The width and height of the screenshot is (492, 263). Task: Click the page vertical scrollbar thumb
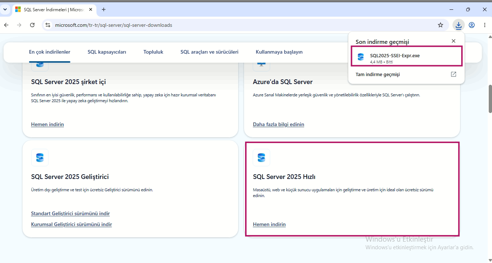490,99
